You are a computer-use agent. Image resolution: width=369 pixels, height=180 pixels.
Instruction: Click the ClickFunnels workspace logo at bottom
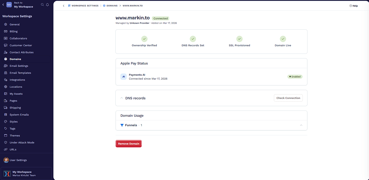[x=7, y=174]
